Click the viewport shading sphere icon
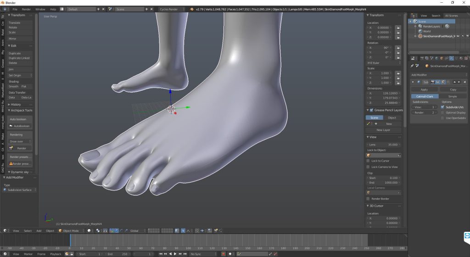 coord(89,231)
